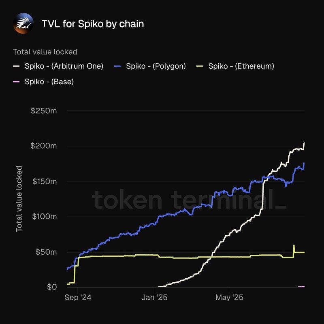Viewport: 324px width, 324px height.
Task: Click the Total value locked subtitle
Action: coord(45,52)
